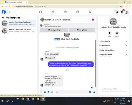The height and width of the screenshot is (105, 132).
Task: Click the chat scroll-down arrow
Action: [95, 88]
